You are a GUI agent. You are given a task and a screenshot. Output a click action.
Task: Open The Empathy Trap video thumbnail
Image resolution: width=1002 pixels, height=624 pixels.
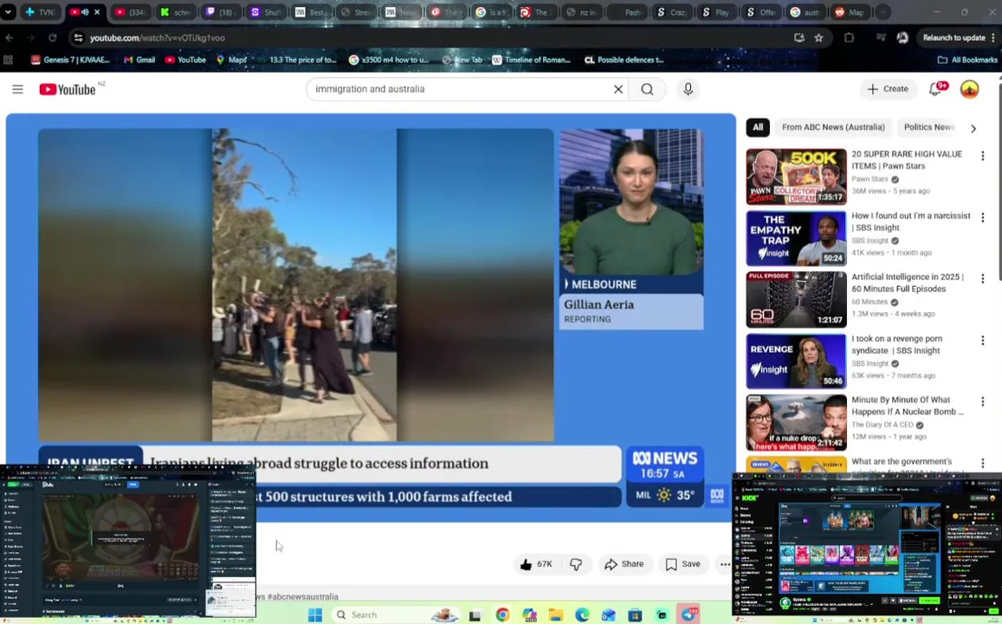(796, 237)
